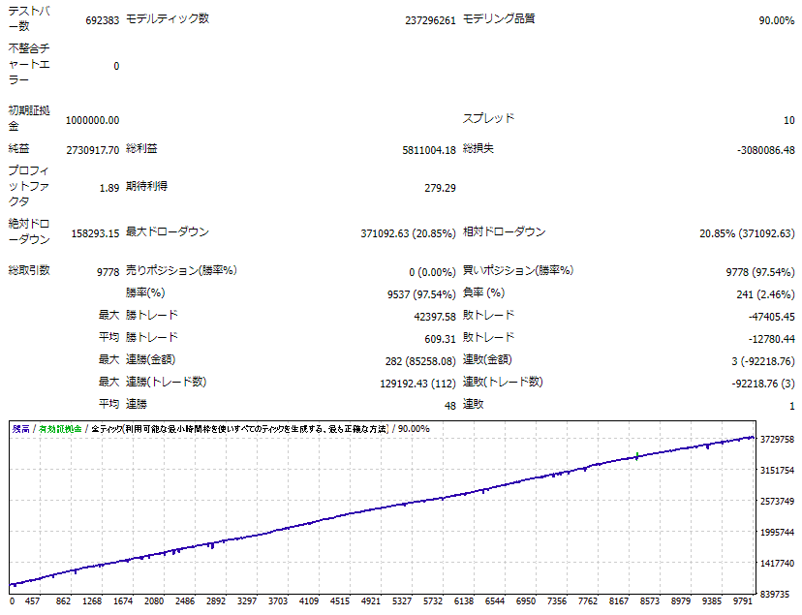Select the net profit value 2730917.70

[x=92, y=150]
